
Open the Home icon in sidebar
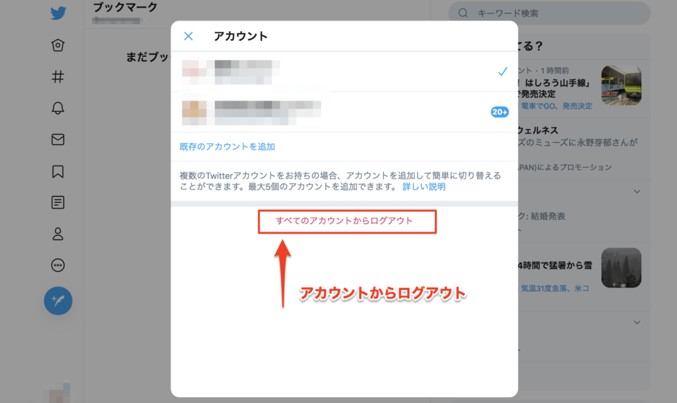[x=58, y=46]
